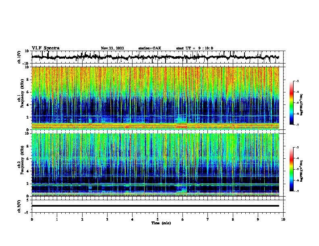Screen dimensions: 319x246
Task: Select the date text "Nov.22, 2022"
Action: coord(112,48)
